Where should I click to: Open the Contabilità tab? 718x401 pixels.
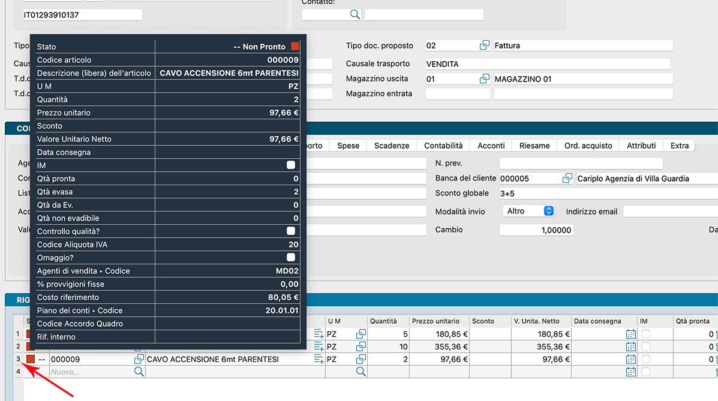point(443,146)
